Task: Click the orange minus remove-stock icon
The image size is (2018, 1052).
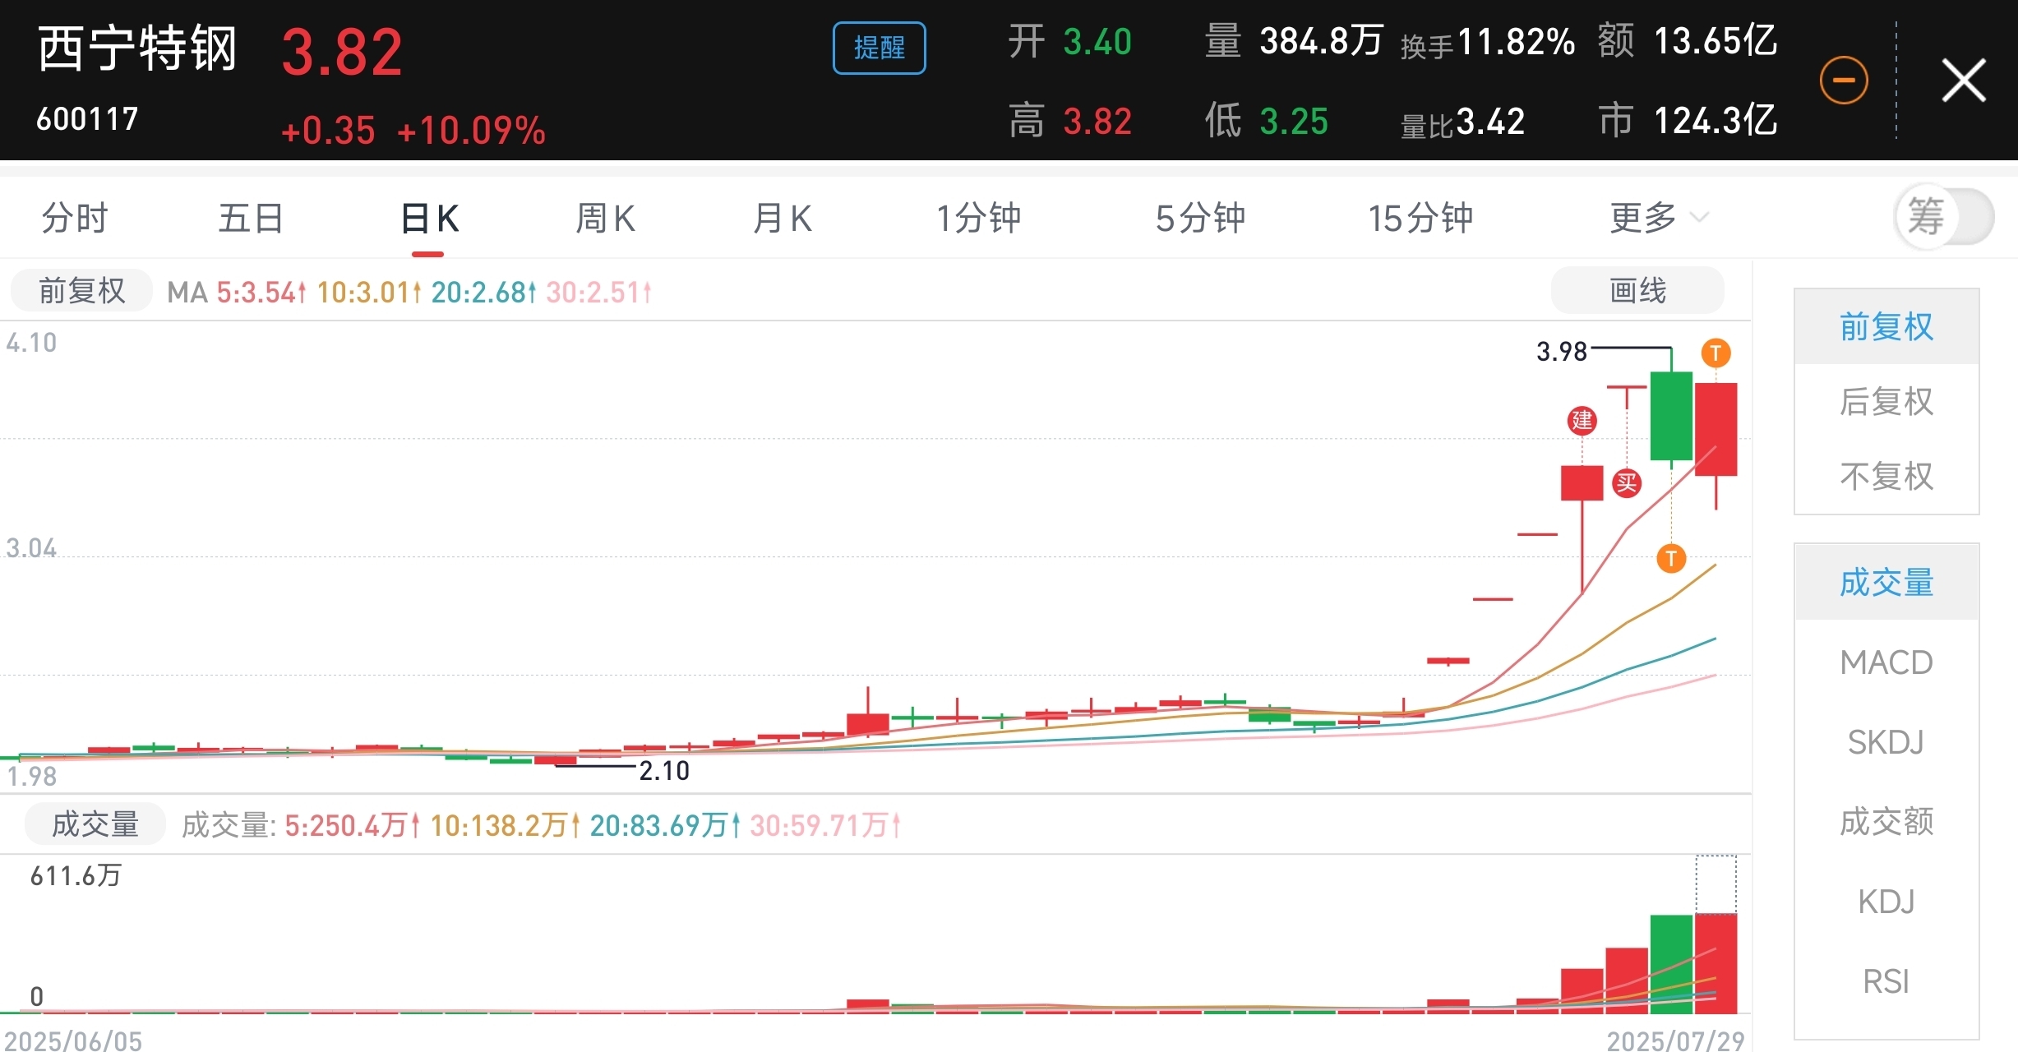Action: tap(1844, 81)
